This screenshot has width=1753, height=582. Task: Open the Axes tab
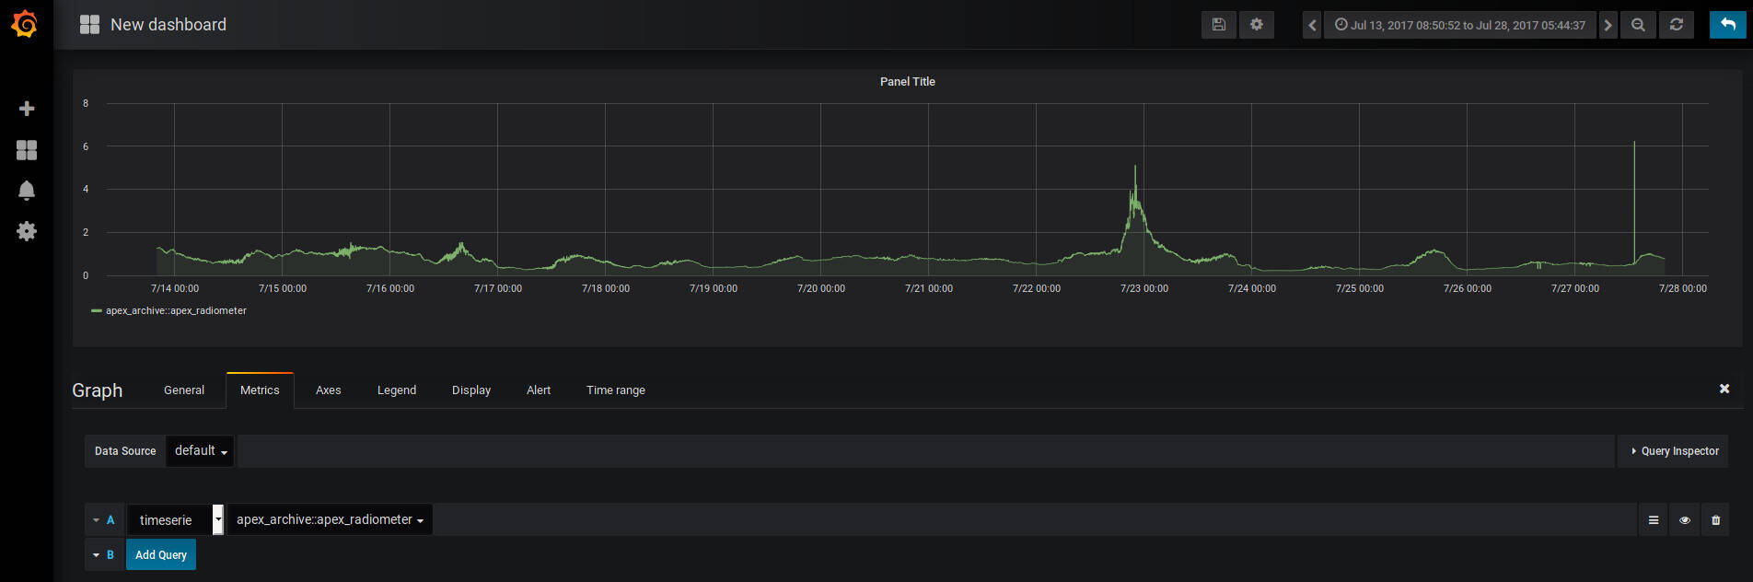329,390
